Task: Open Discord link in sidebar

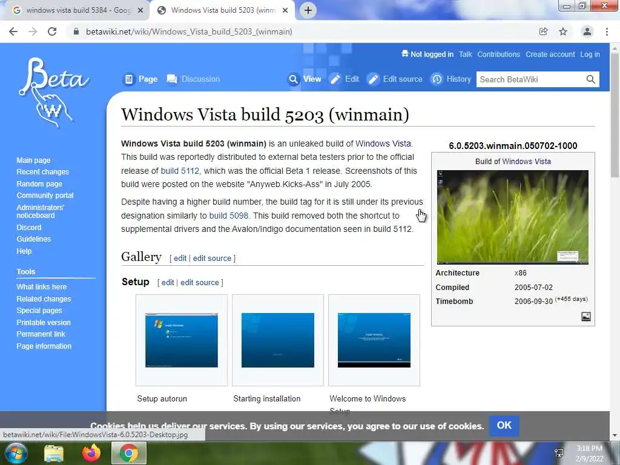Action: [x=29, y=228]
